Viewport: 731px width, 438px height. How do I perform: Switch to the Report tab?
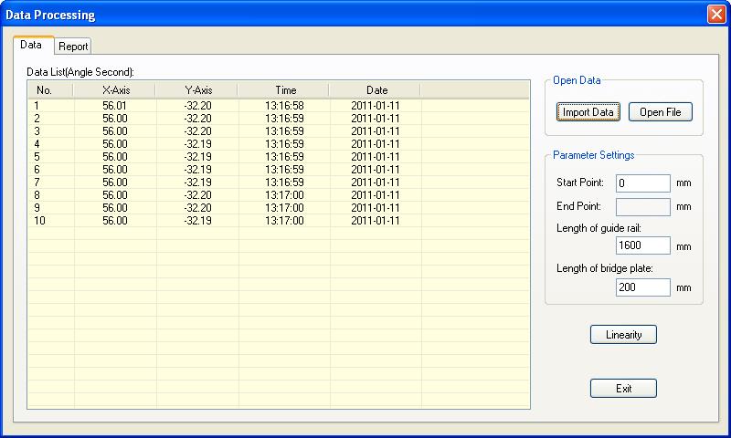click(x=73, y=47)
